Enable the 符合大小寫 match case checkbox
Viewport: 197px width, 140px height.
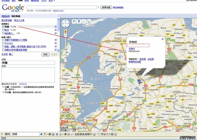click(99, 134)
